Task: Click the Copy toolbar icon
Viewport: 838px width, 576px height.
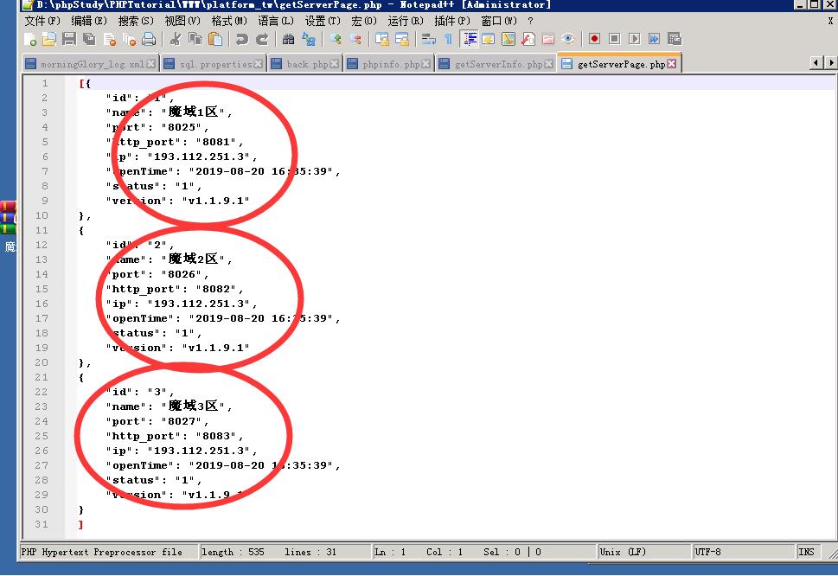Action: (x=195, y=39)
